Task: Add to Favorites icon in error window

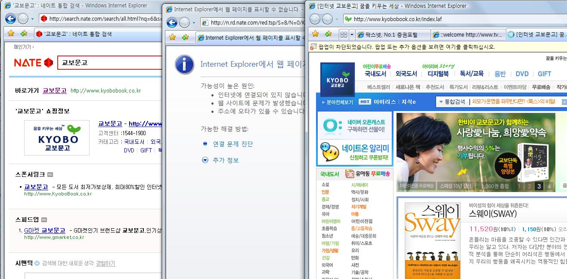Action: click(x=185, y=37)
